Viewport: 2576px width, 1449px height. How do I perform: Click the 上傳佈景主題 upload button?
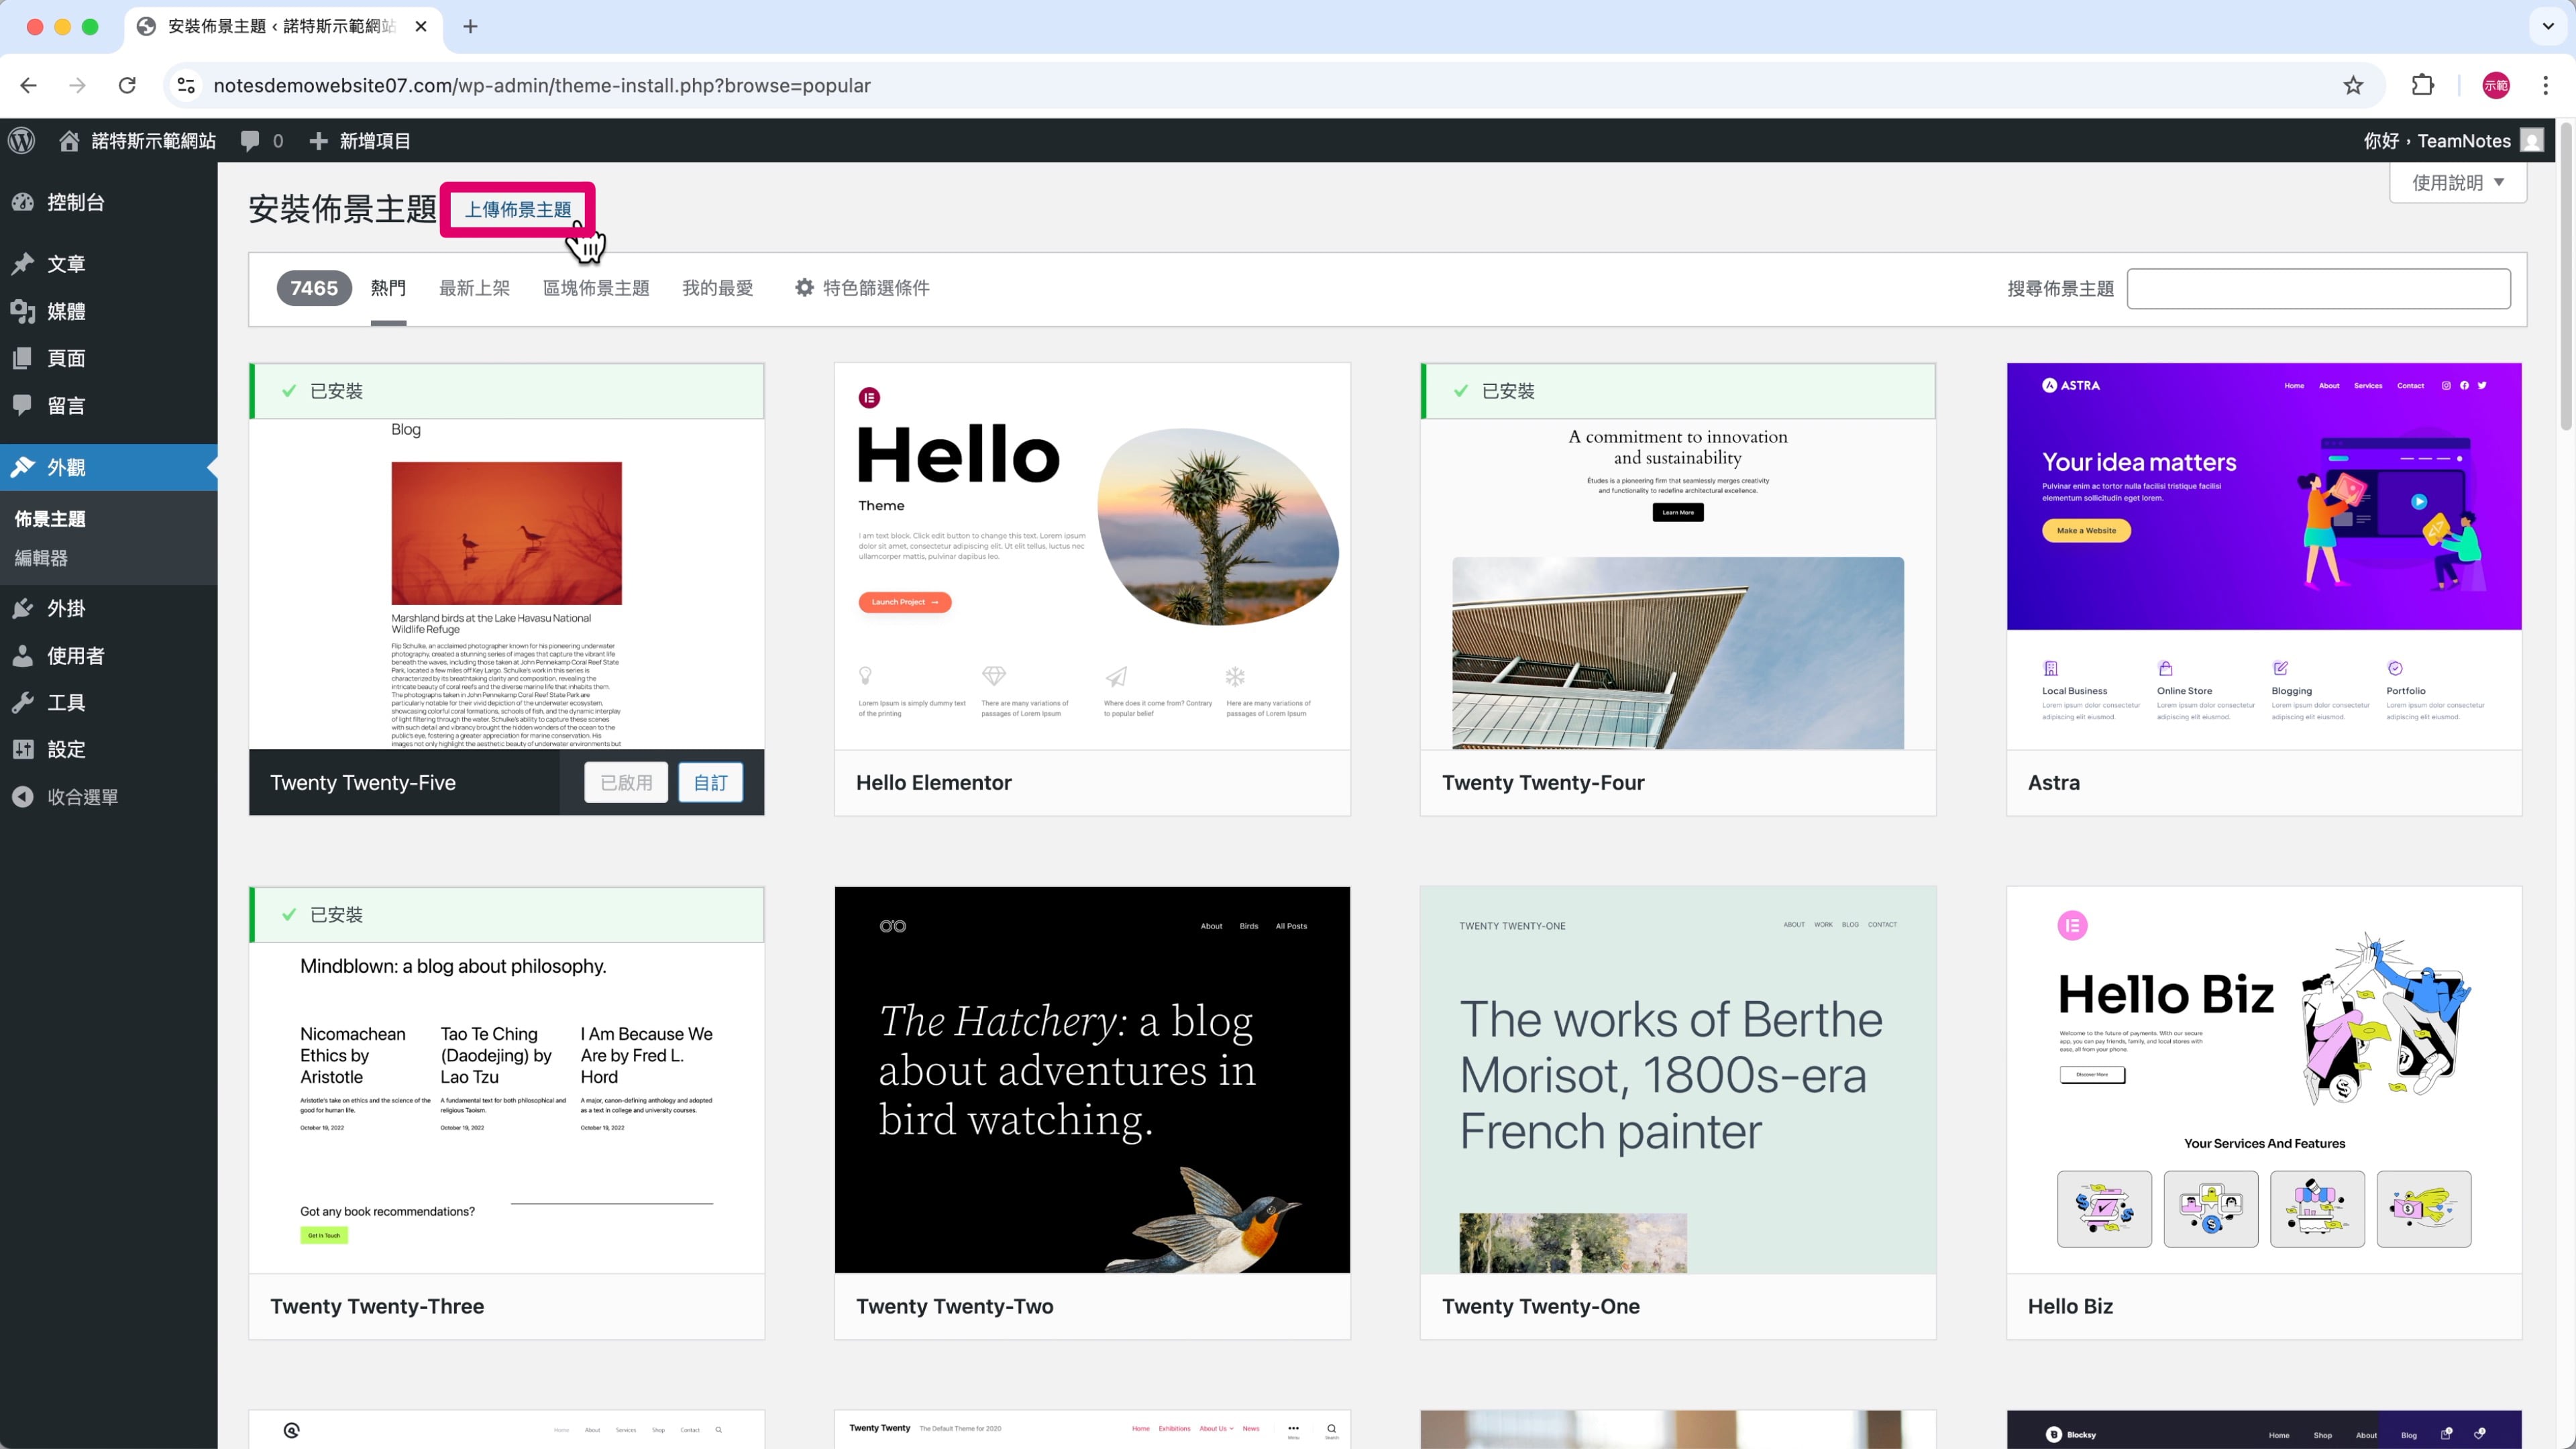click(518, 209)
